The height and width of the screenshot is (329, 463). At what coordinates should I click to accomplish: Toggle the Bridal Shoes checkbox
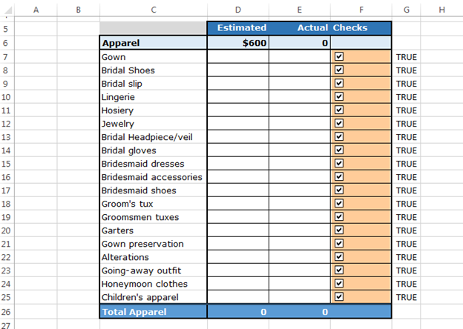(339, 70)
